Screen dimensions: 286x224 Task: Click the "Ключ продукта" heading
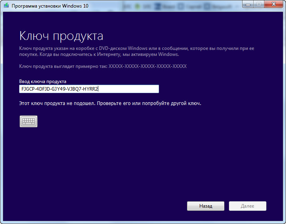click(61, 36)
